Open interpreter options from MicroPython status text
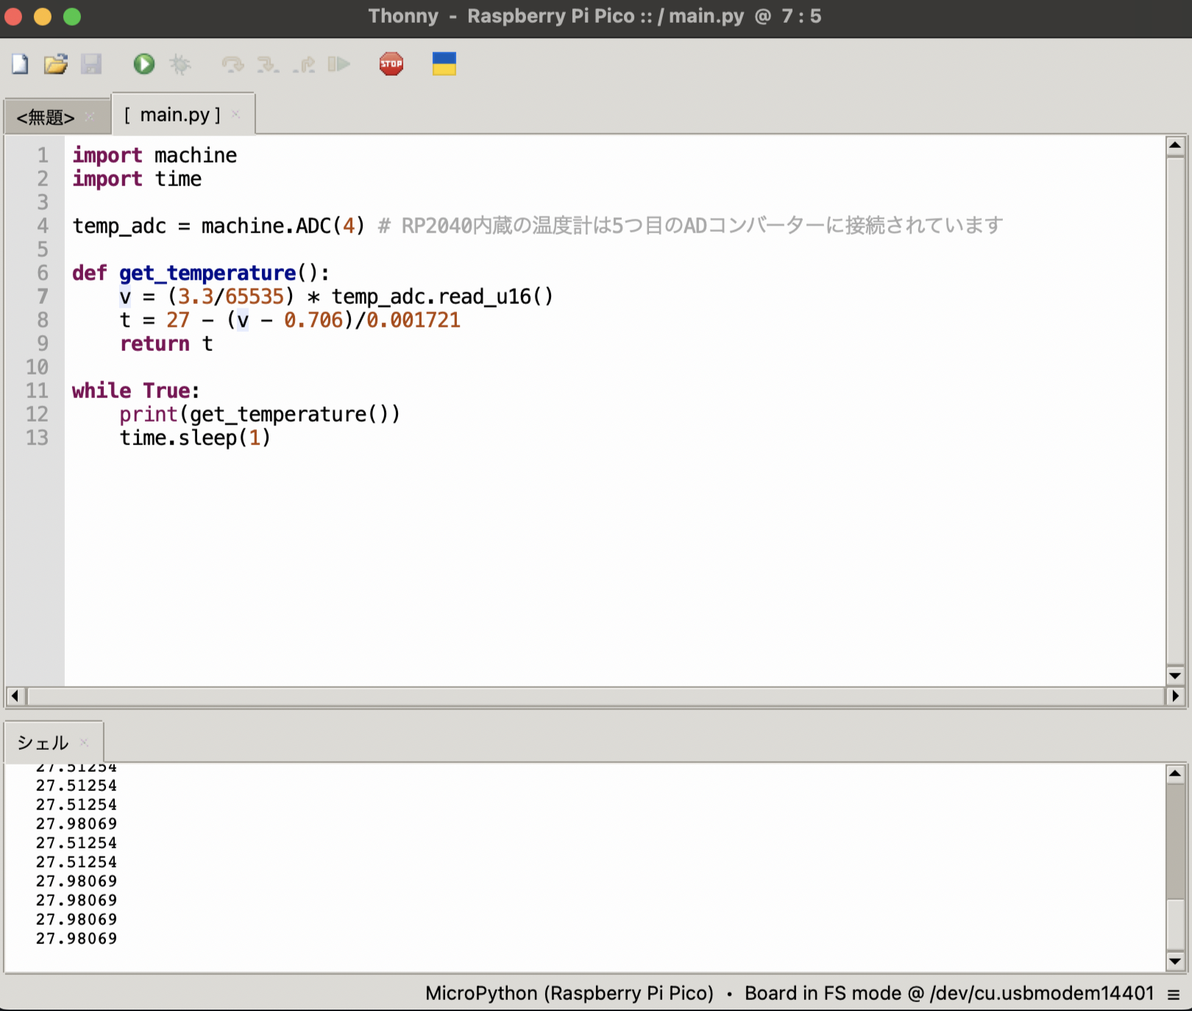Screen dimensions: 1192x1011 coord(568,993)
